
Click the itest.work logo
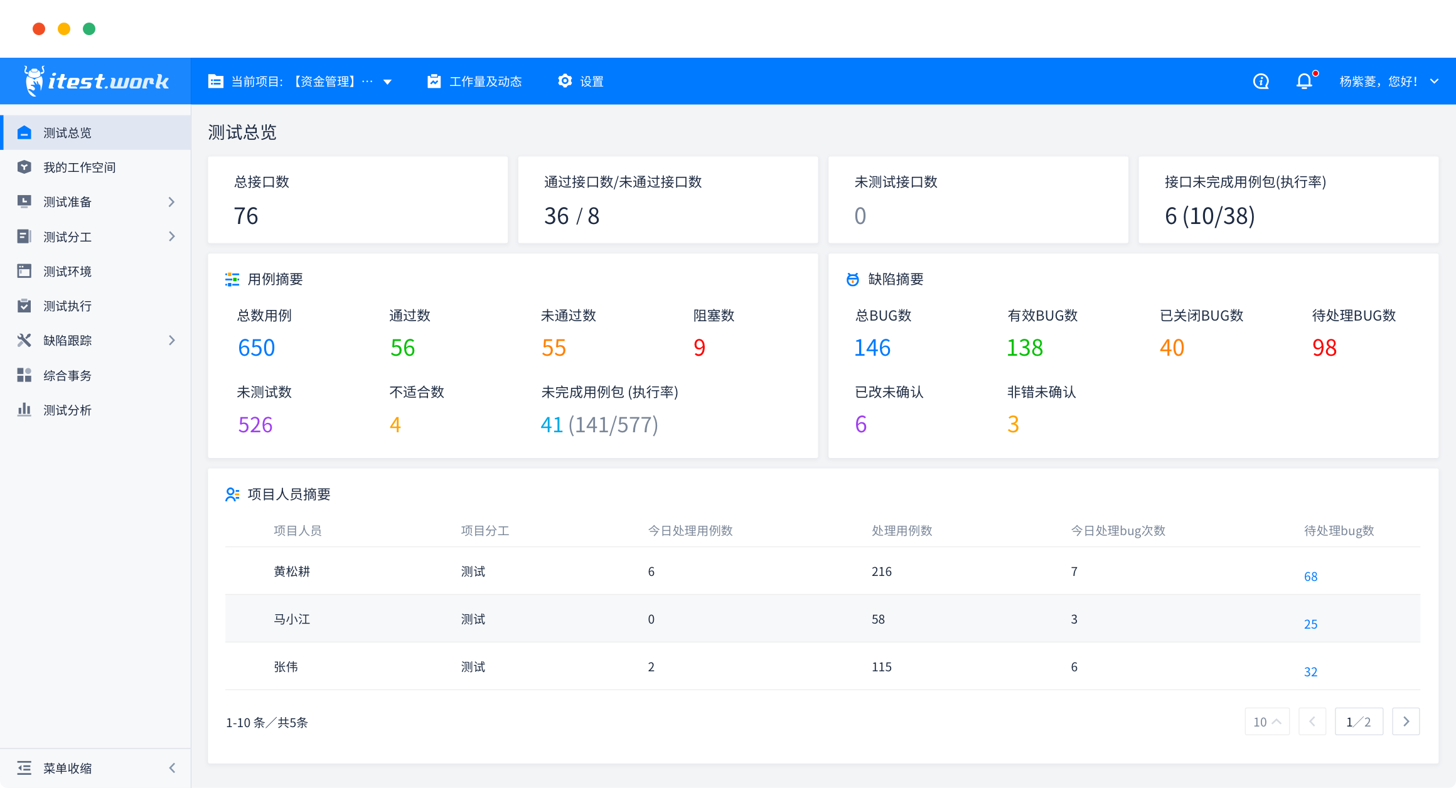point(97,82)
